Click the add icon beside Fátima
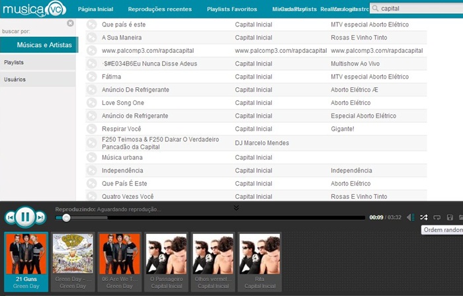The width and height of the screenshot is (463, 296). [x=91, y=77]
